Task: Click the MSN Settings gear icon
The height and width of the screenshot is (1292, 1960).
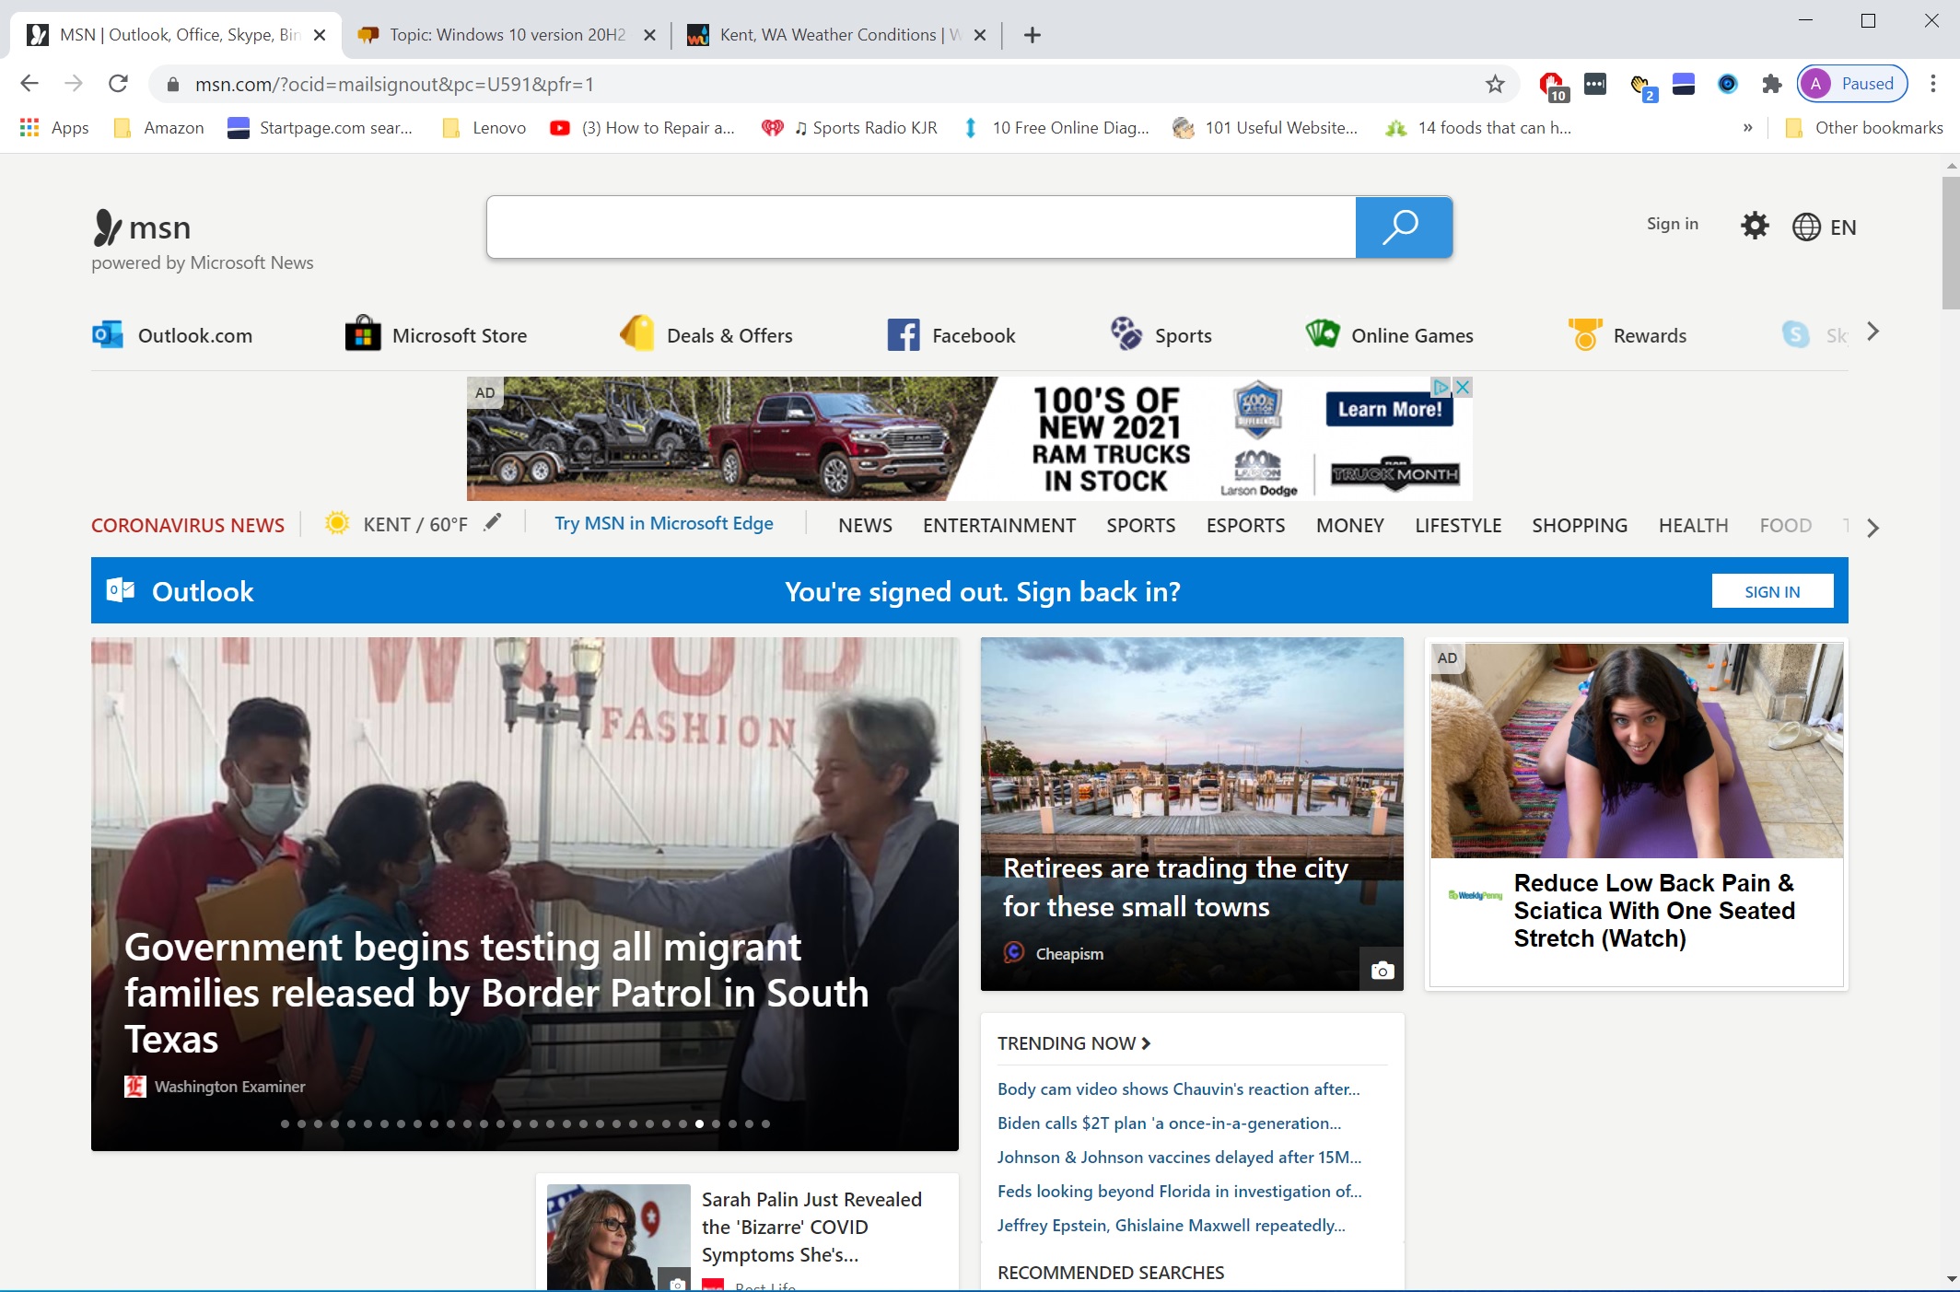Action: tap(1754, 227)
